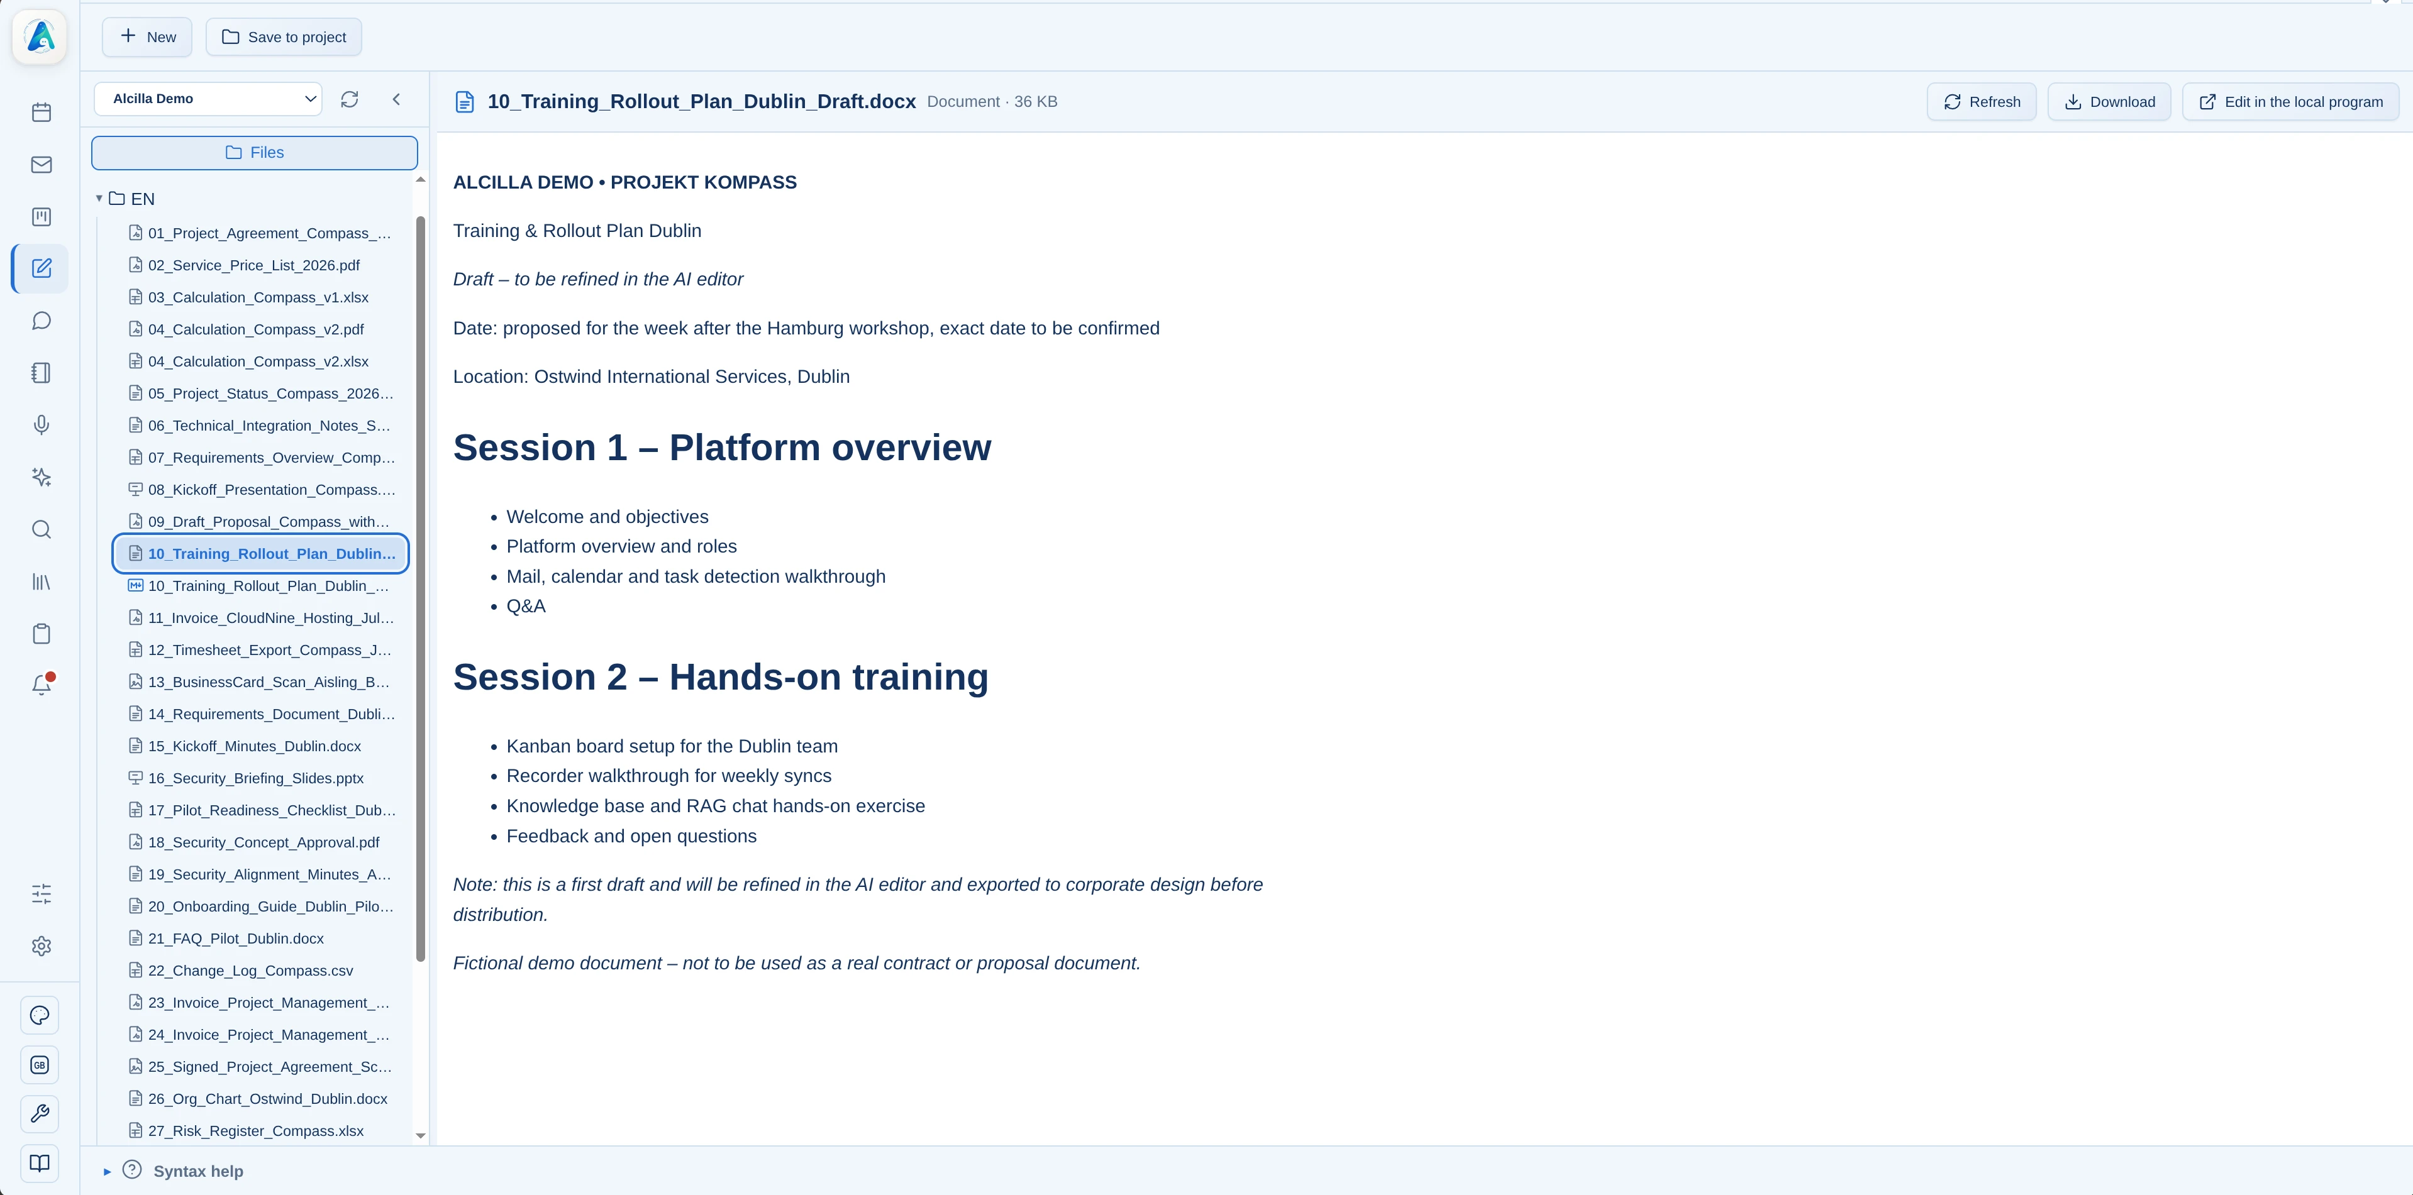Image resolution: width=2413 pixels, height=1195 pixels.
Task: Select 03_Calculation_Compass_v1.xlsx
Action: (260, 298)
